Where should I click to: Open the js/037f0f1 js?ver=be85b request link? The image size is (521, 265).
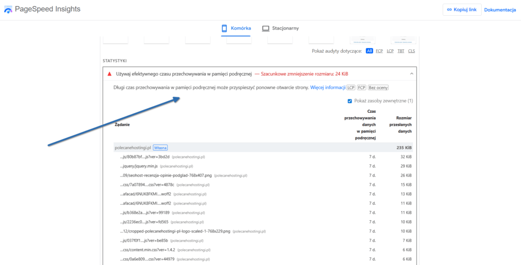[x=144, y=241]
